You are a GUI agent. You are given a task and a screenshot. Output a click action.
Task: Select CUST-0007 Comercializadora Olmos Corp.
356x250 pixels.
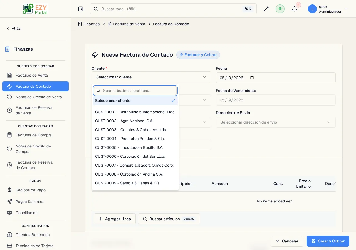tap(135, 165)
